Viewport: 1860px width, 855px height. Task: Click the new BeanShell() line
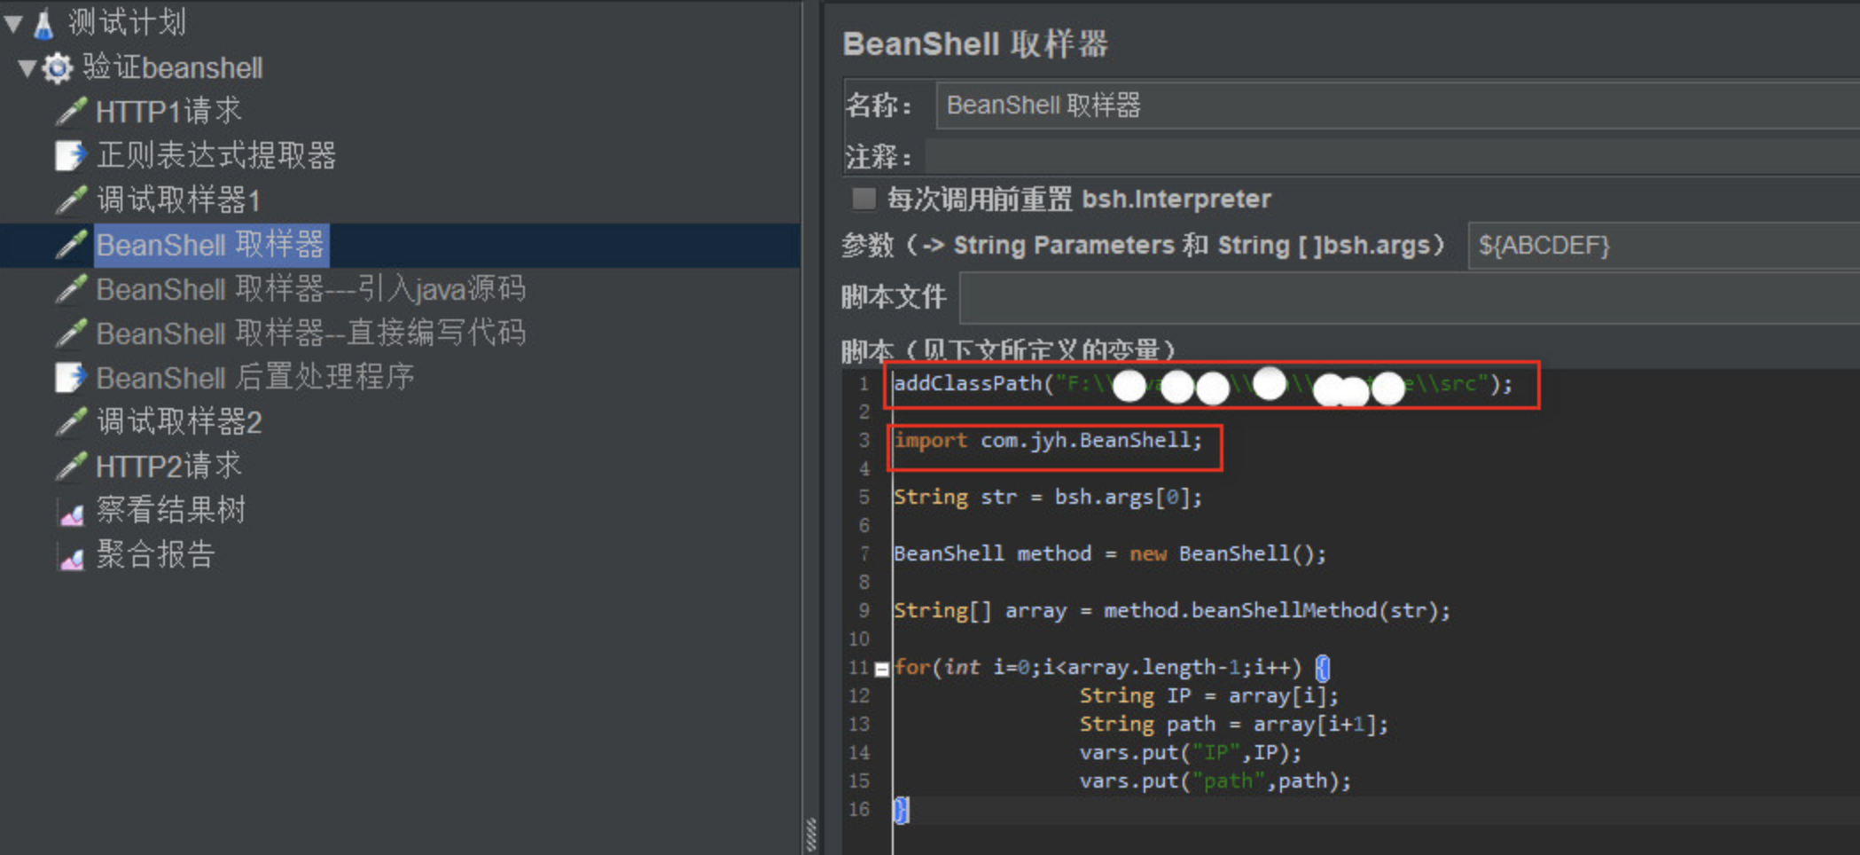coord(1110,554)
